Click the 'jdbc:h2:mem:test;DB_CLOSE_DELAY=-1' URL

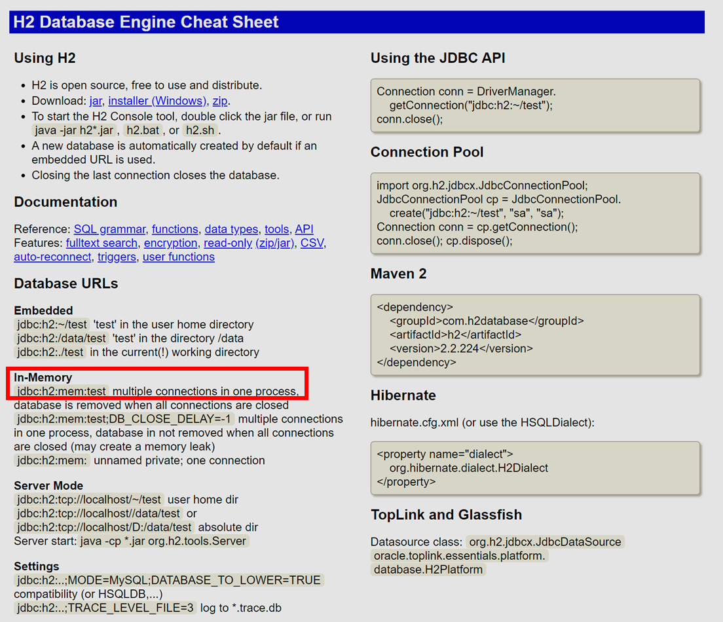pos(124,419)
